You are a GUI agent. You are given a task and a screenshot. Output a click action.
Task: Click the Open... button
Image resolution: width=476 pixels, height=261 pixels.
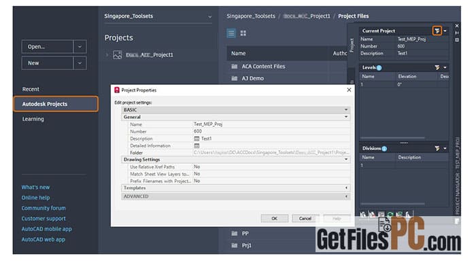pyautogui.click(x=48, y=47)
